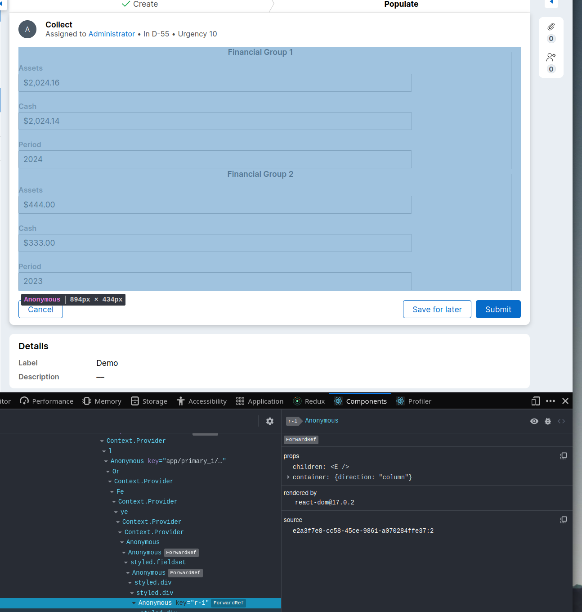Image resolution: width=582 pixels, height=612 pixels.
Task: Collapse selected Anonymous r-1 node
Action: (134, 603)
